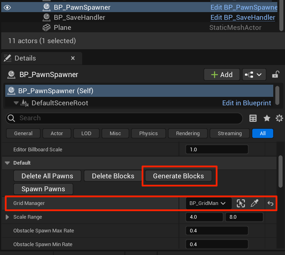Close the Details panel tab
The width and height of the screenshot is (285, 255).
(x=73, y=59)
